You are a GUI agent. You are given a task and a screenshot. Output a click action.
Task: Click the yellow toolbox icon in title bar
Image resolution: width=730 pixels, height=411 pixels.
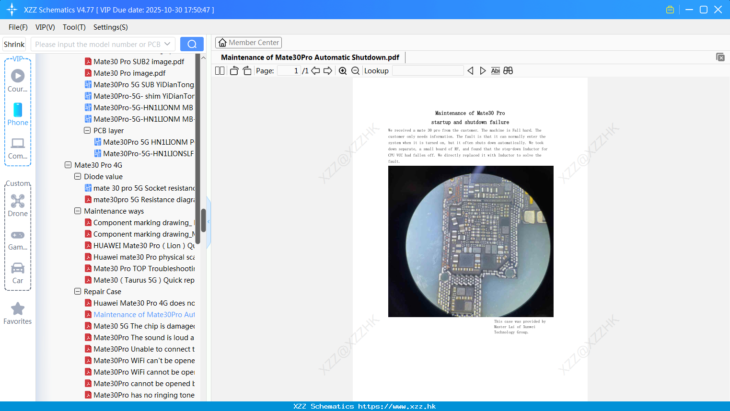(670, 10)
